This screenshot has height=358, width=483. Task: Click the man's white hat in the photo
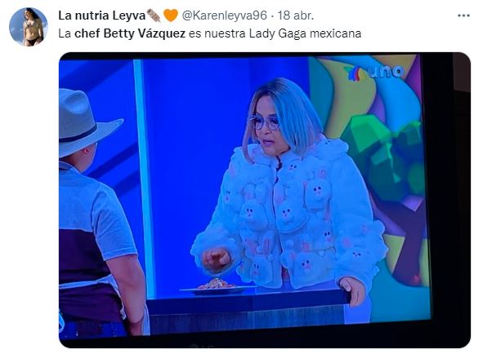(x=85, y=122)
